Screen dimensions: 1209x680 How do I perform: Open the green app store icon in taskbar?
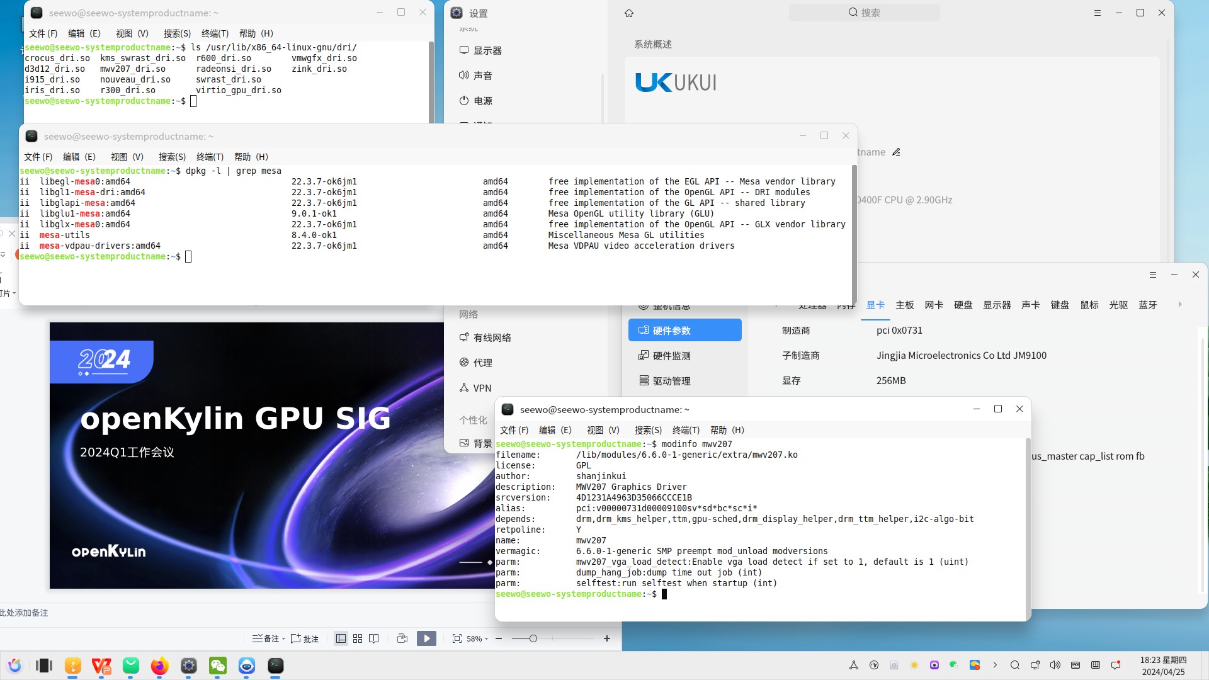tap(131, 666)
